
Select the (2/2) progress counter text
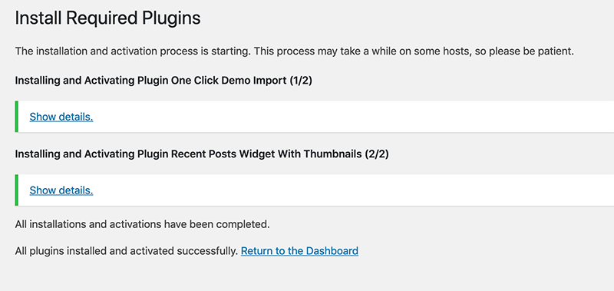[377, 154]
